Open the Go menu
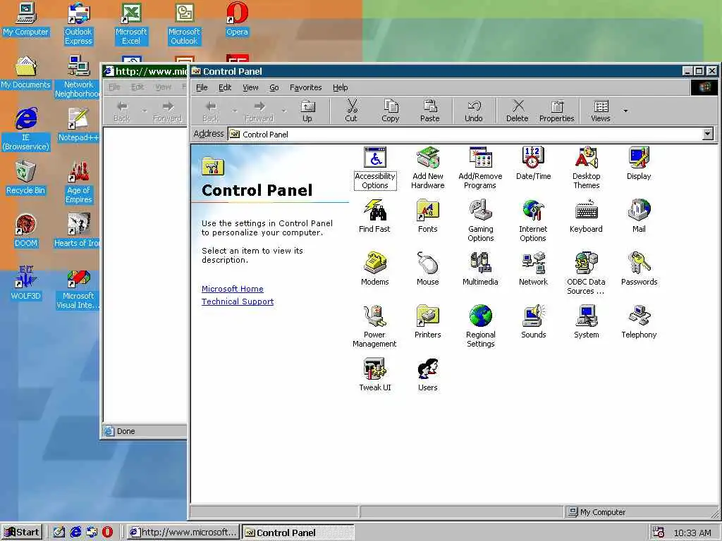 pos(274,87)
